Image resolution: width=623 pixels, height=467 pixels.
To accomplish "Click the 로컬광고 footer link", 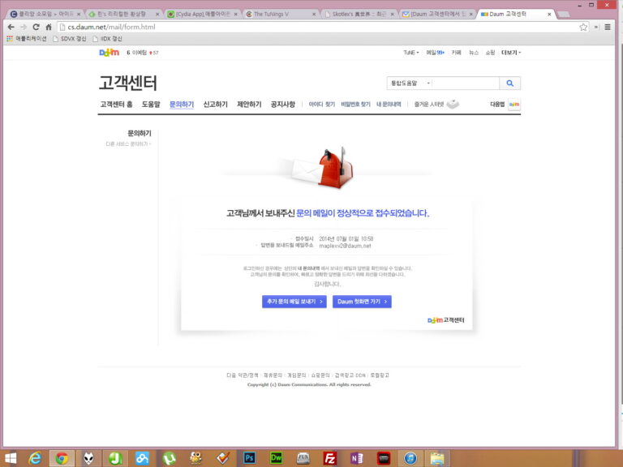I will pyautogui.click(x=380, y=375).
